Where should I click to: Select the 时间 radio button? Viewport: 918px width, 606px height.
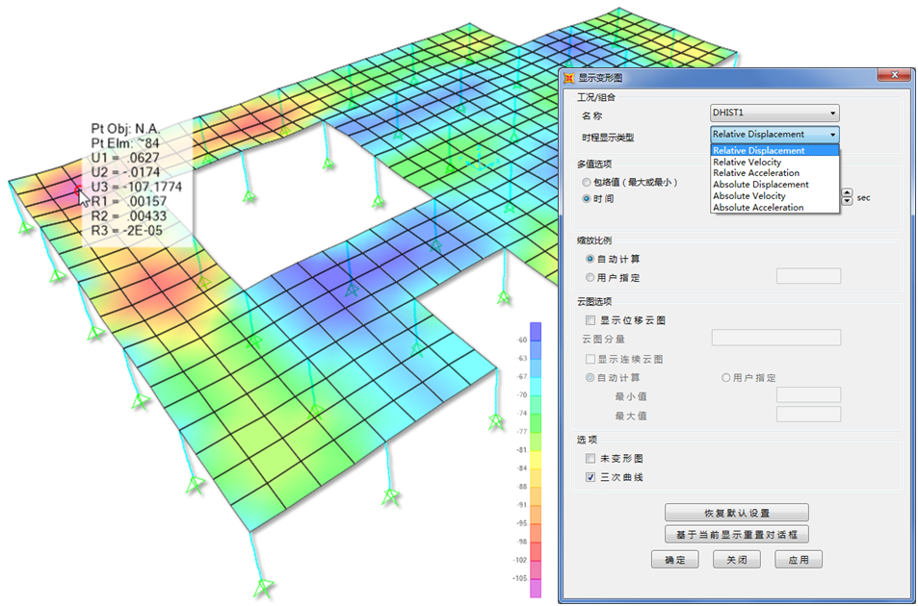pyautogui.click(x=587, y=199)
